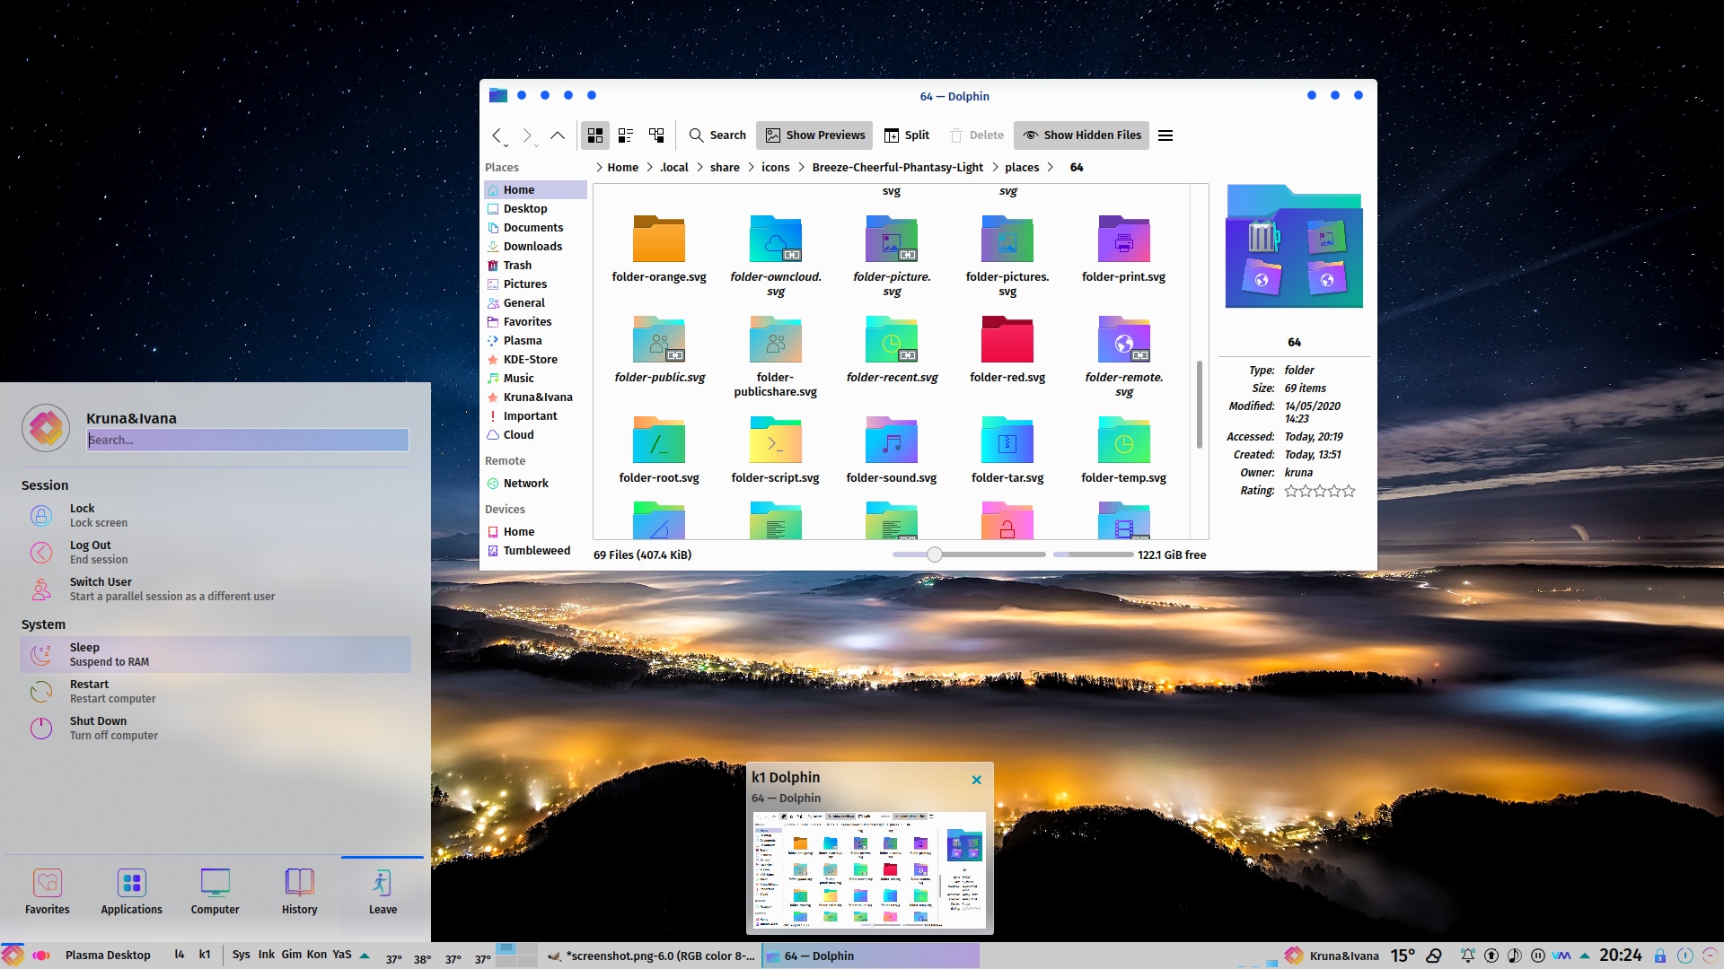Select the folder-red.svg icon
This screenshot has height=969, width=1724.
pyautogui.click(x=1007, y=339)
